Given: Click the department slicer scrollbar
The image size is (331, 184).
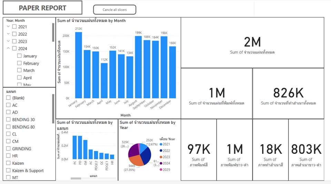Looking at the screenshot, I should click(53, 109).
